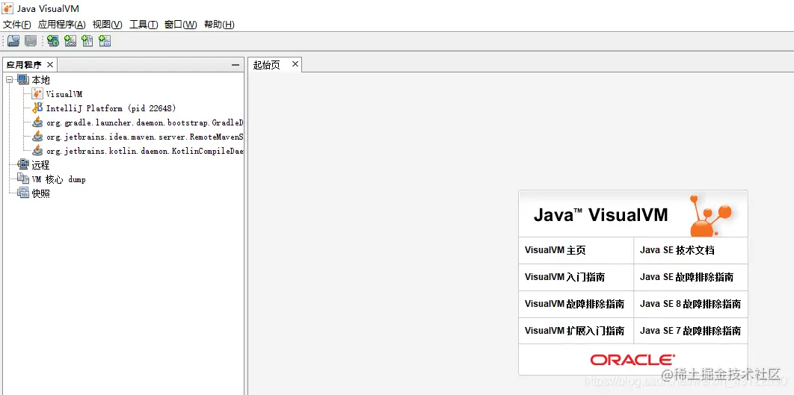Viewport: 794px width, 395px height.
Task: Click the Load file toolbar icon
Action: click(13, 41)
